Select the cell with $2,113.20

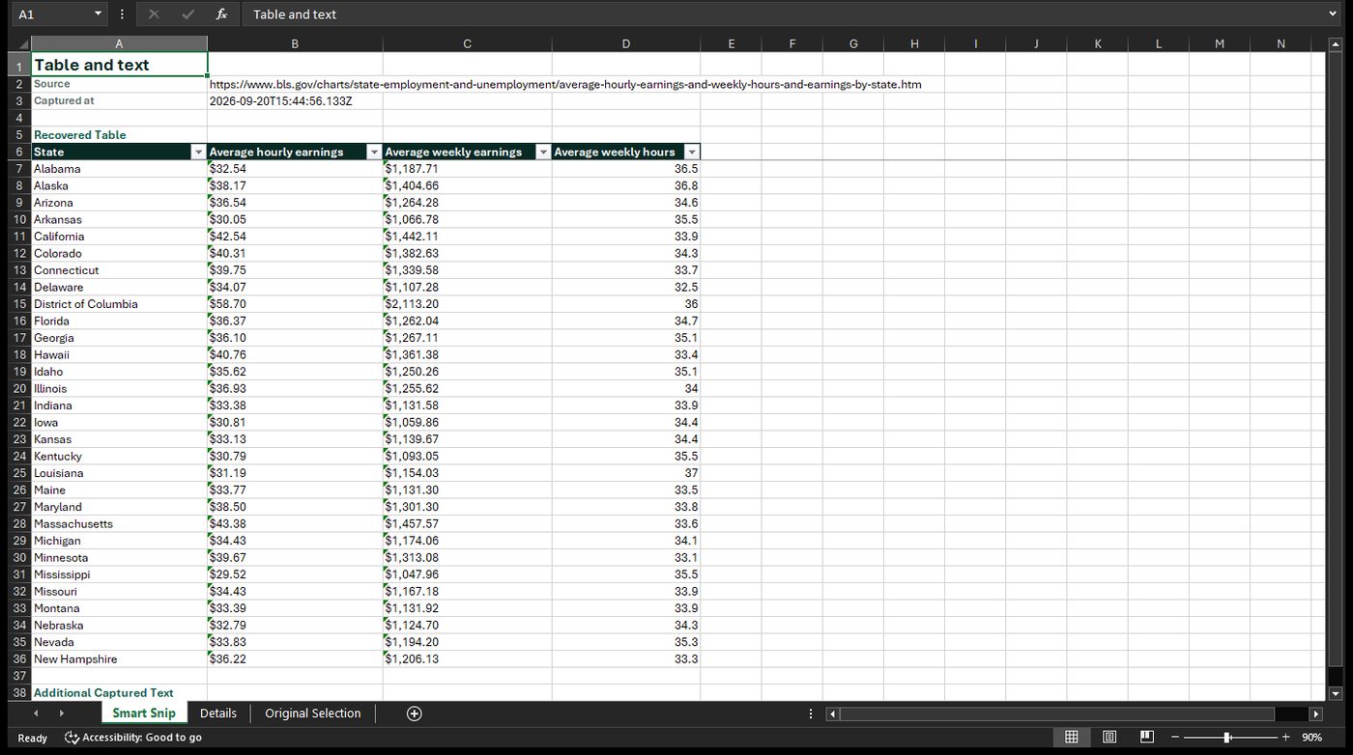(468, 304)
